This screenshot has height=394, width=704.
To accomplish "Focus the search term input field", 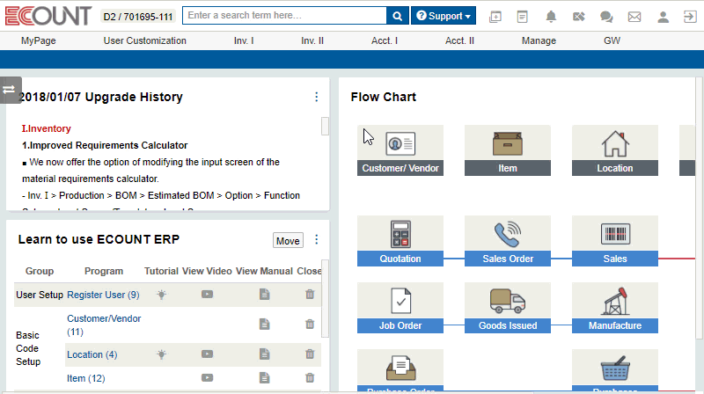I will [284, 16].
